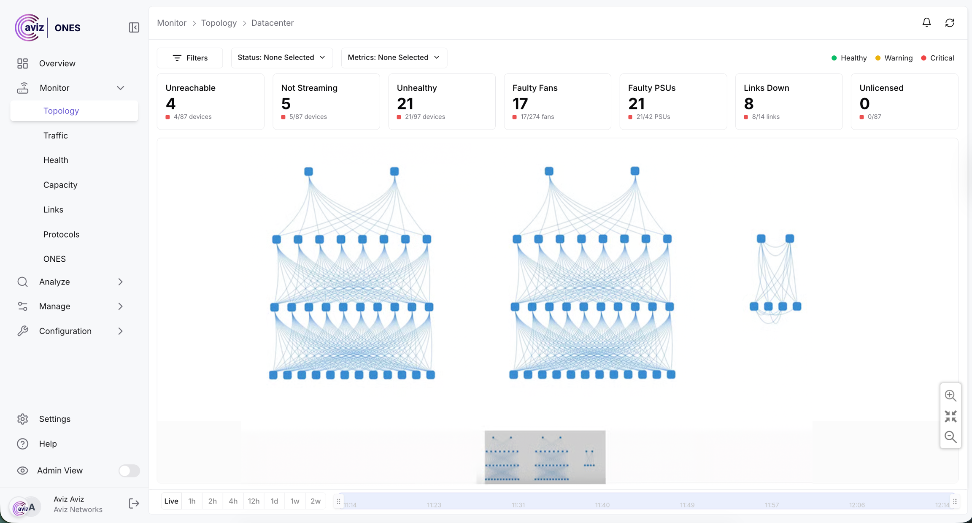Click the logout icon beside Aviz Networks
Viewport: 972px width, 523px height.
(134, 503)
